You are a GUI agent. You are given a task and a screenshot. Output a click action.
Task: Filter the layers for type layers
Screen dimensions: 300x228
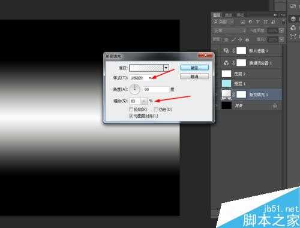258,22
